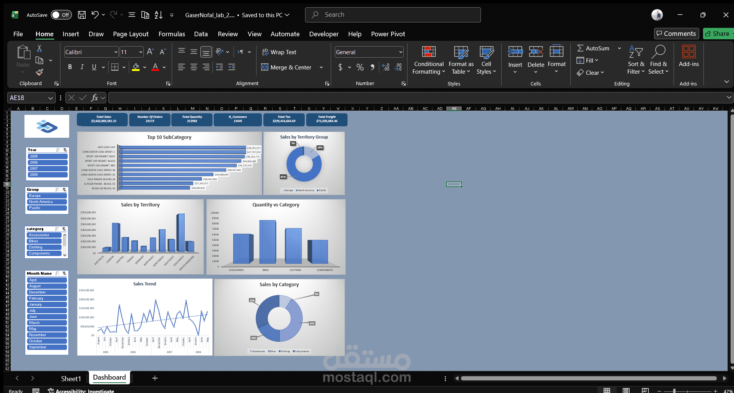The height and width of the screenshot is (393, 734).
Task: Click the Merge & Center button
Action: [287, 68]
